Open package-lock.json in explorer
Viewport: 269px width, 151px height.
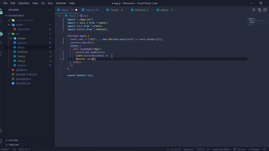[26, 75]
